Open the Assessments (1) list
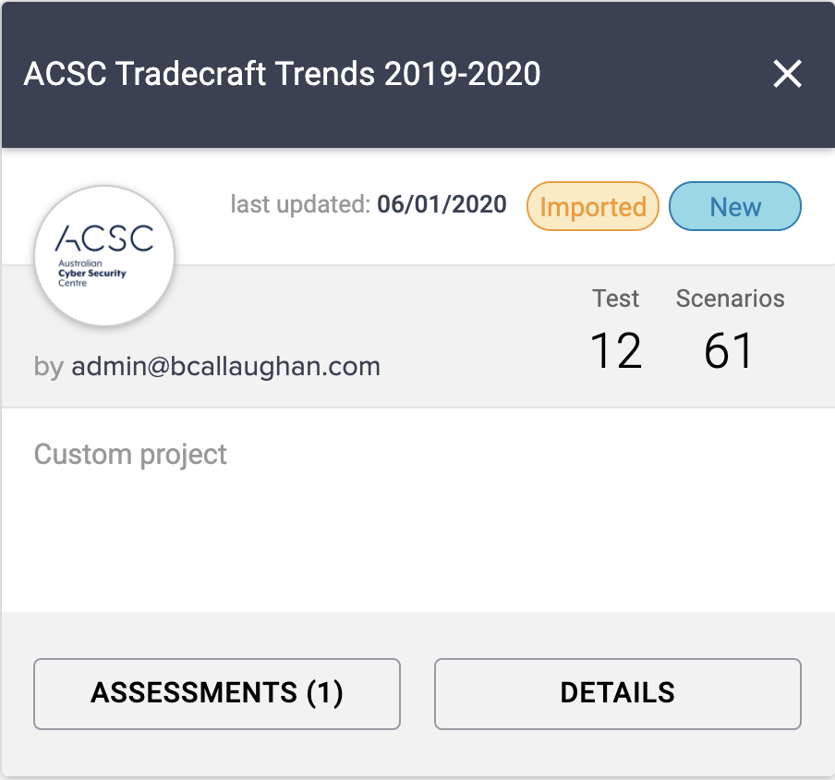This screenshot has height=780, width=835. pos(217,693)
